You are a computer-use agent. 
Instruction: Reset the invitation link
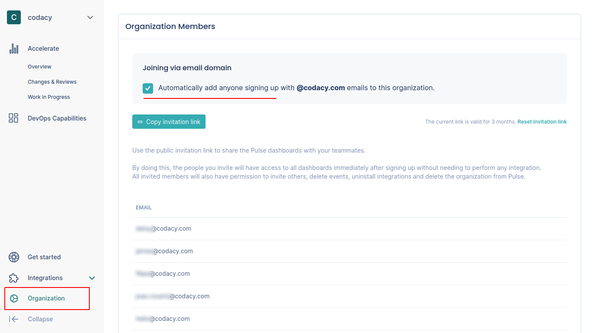click(x=542, y=122)
